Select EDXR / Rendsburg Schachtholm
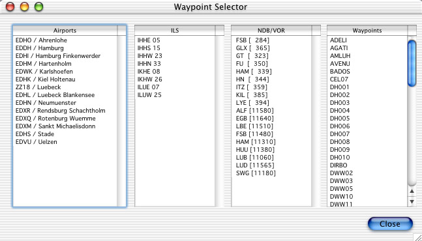422x241 pixels. click(60, 111)
